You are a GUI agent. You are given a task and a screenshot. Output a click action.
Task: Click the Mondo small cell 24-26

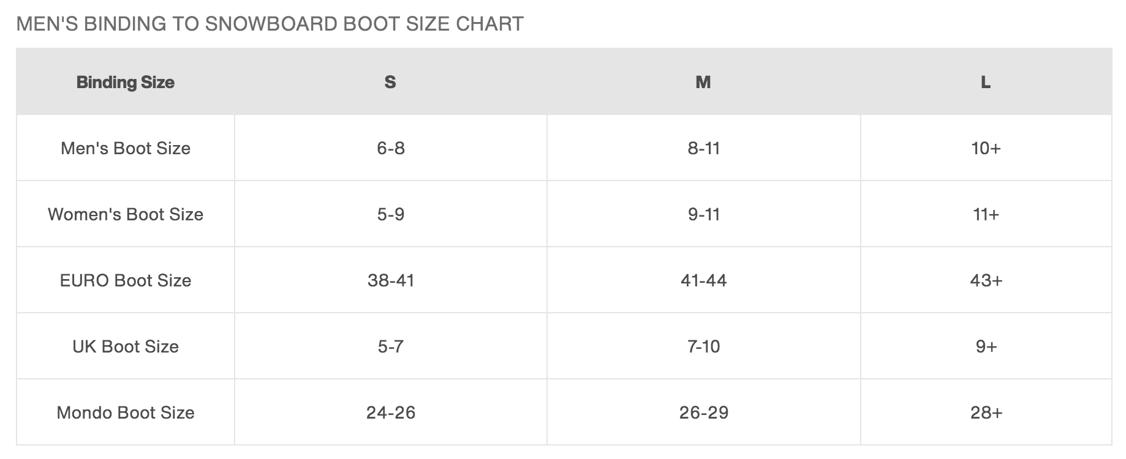tap(391, 412)
